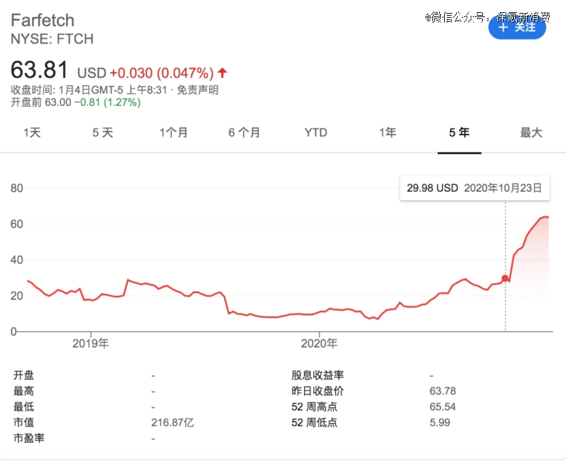Image resolution: width=567 pixels, height=461 pixels.
Task: Click the pre-market 开盘前 63.00 text
Action: coord(41,102)
